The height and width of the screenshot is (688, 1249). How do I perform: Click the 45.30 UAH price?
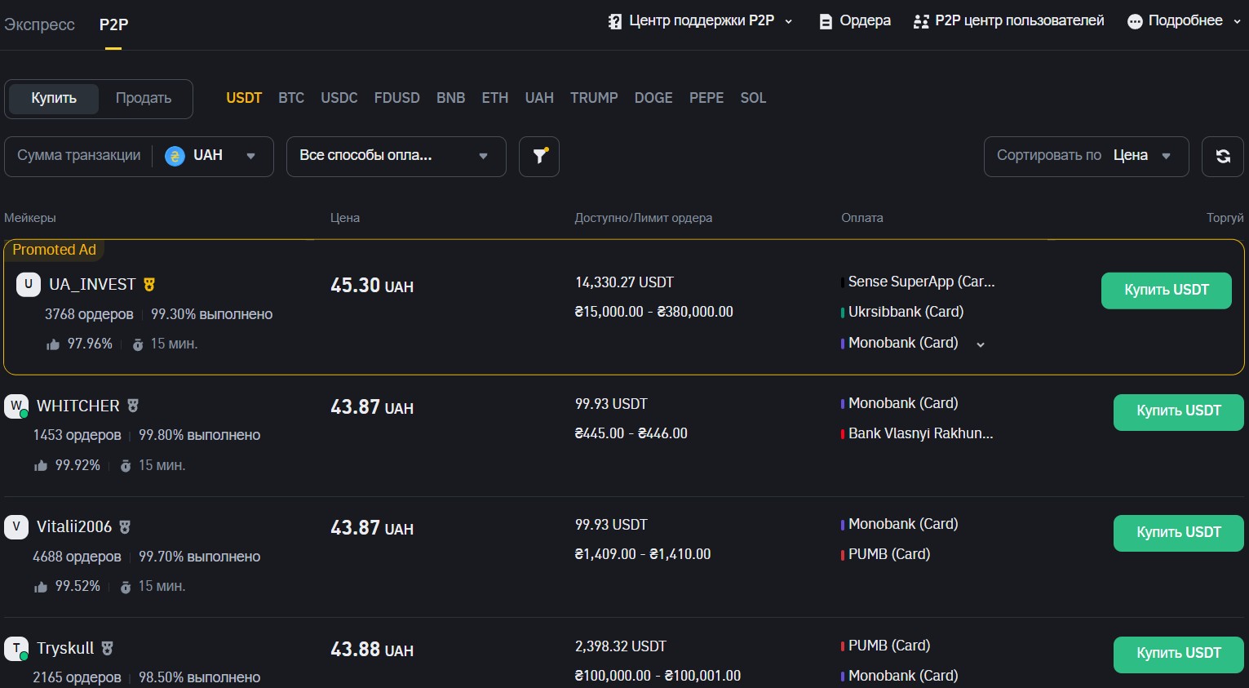pos(372,286)
